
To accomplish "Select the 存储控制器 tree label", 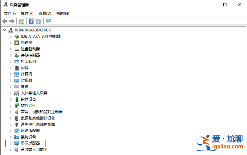I will pyautogui.click(x=30, y=55).
